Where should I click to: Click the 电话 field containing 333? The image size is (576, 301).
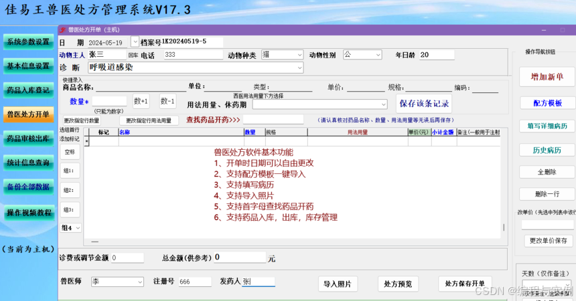point(193,55)
